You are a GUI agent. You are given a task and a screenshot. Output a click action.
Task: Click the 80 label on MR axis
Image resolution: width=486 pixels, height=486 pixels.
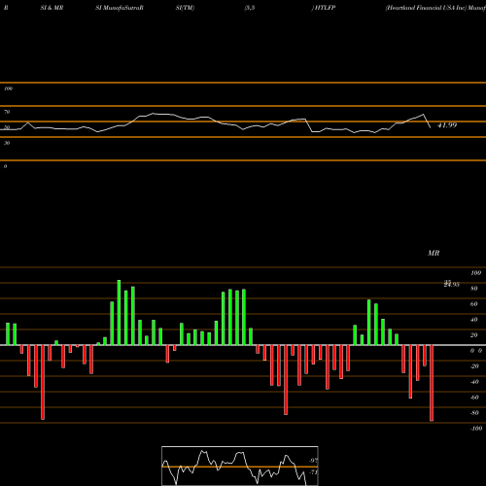[x=474, y=289]
